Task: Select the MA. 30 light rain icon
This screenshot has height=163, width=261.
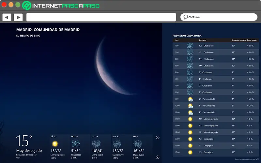Action: [x=117, y=144]
